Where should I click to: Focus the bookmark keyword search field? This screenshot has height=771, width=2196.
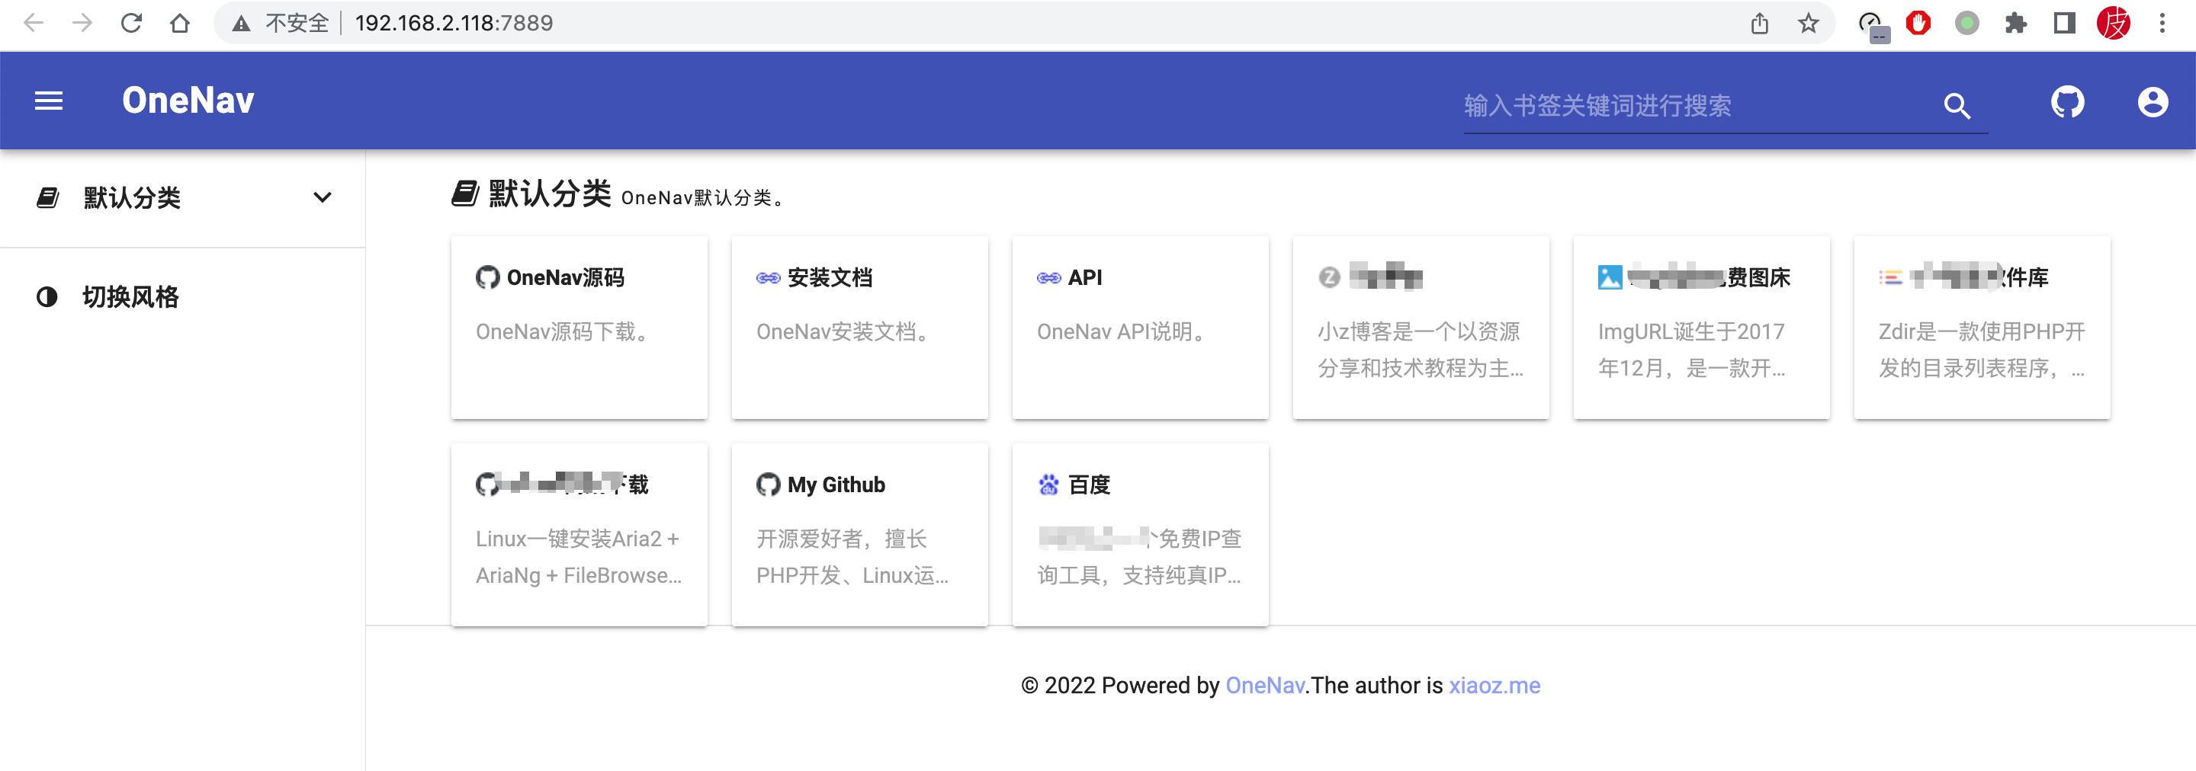[1697, 106]
